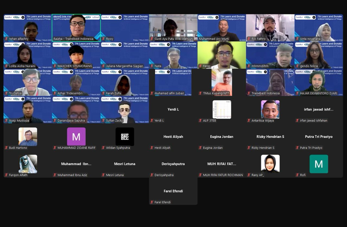Click Wildan Syahputra's black logo avatar
This screenshot has height=227, width=347.
click(125, 137)
